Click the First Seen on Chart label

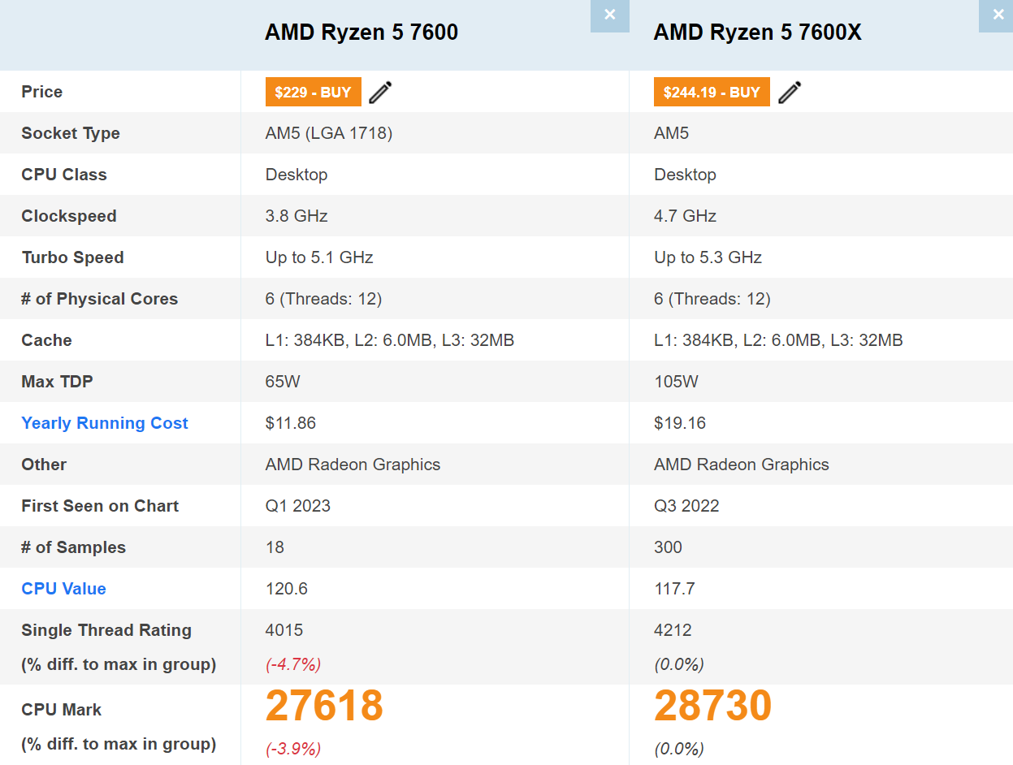pyautogui.click(x=100, y=506)
